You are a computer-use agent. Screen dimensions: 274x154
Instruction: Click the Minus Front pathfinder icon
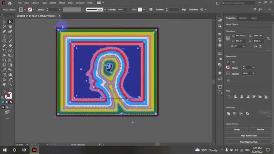pos(235,114)
